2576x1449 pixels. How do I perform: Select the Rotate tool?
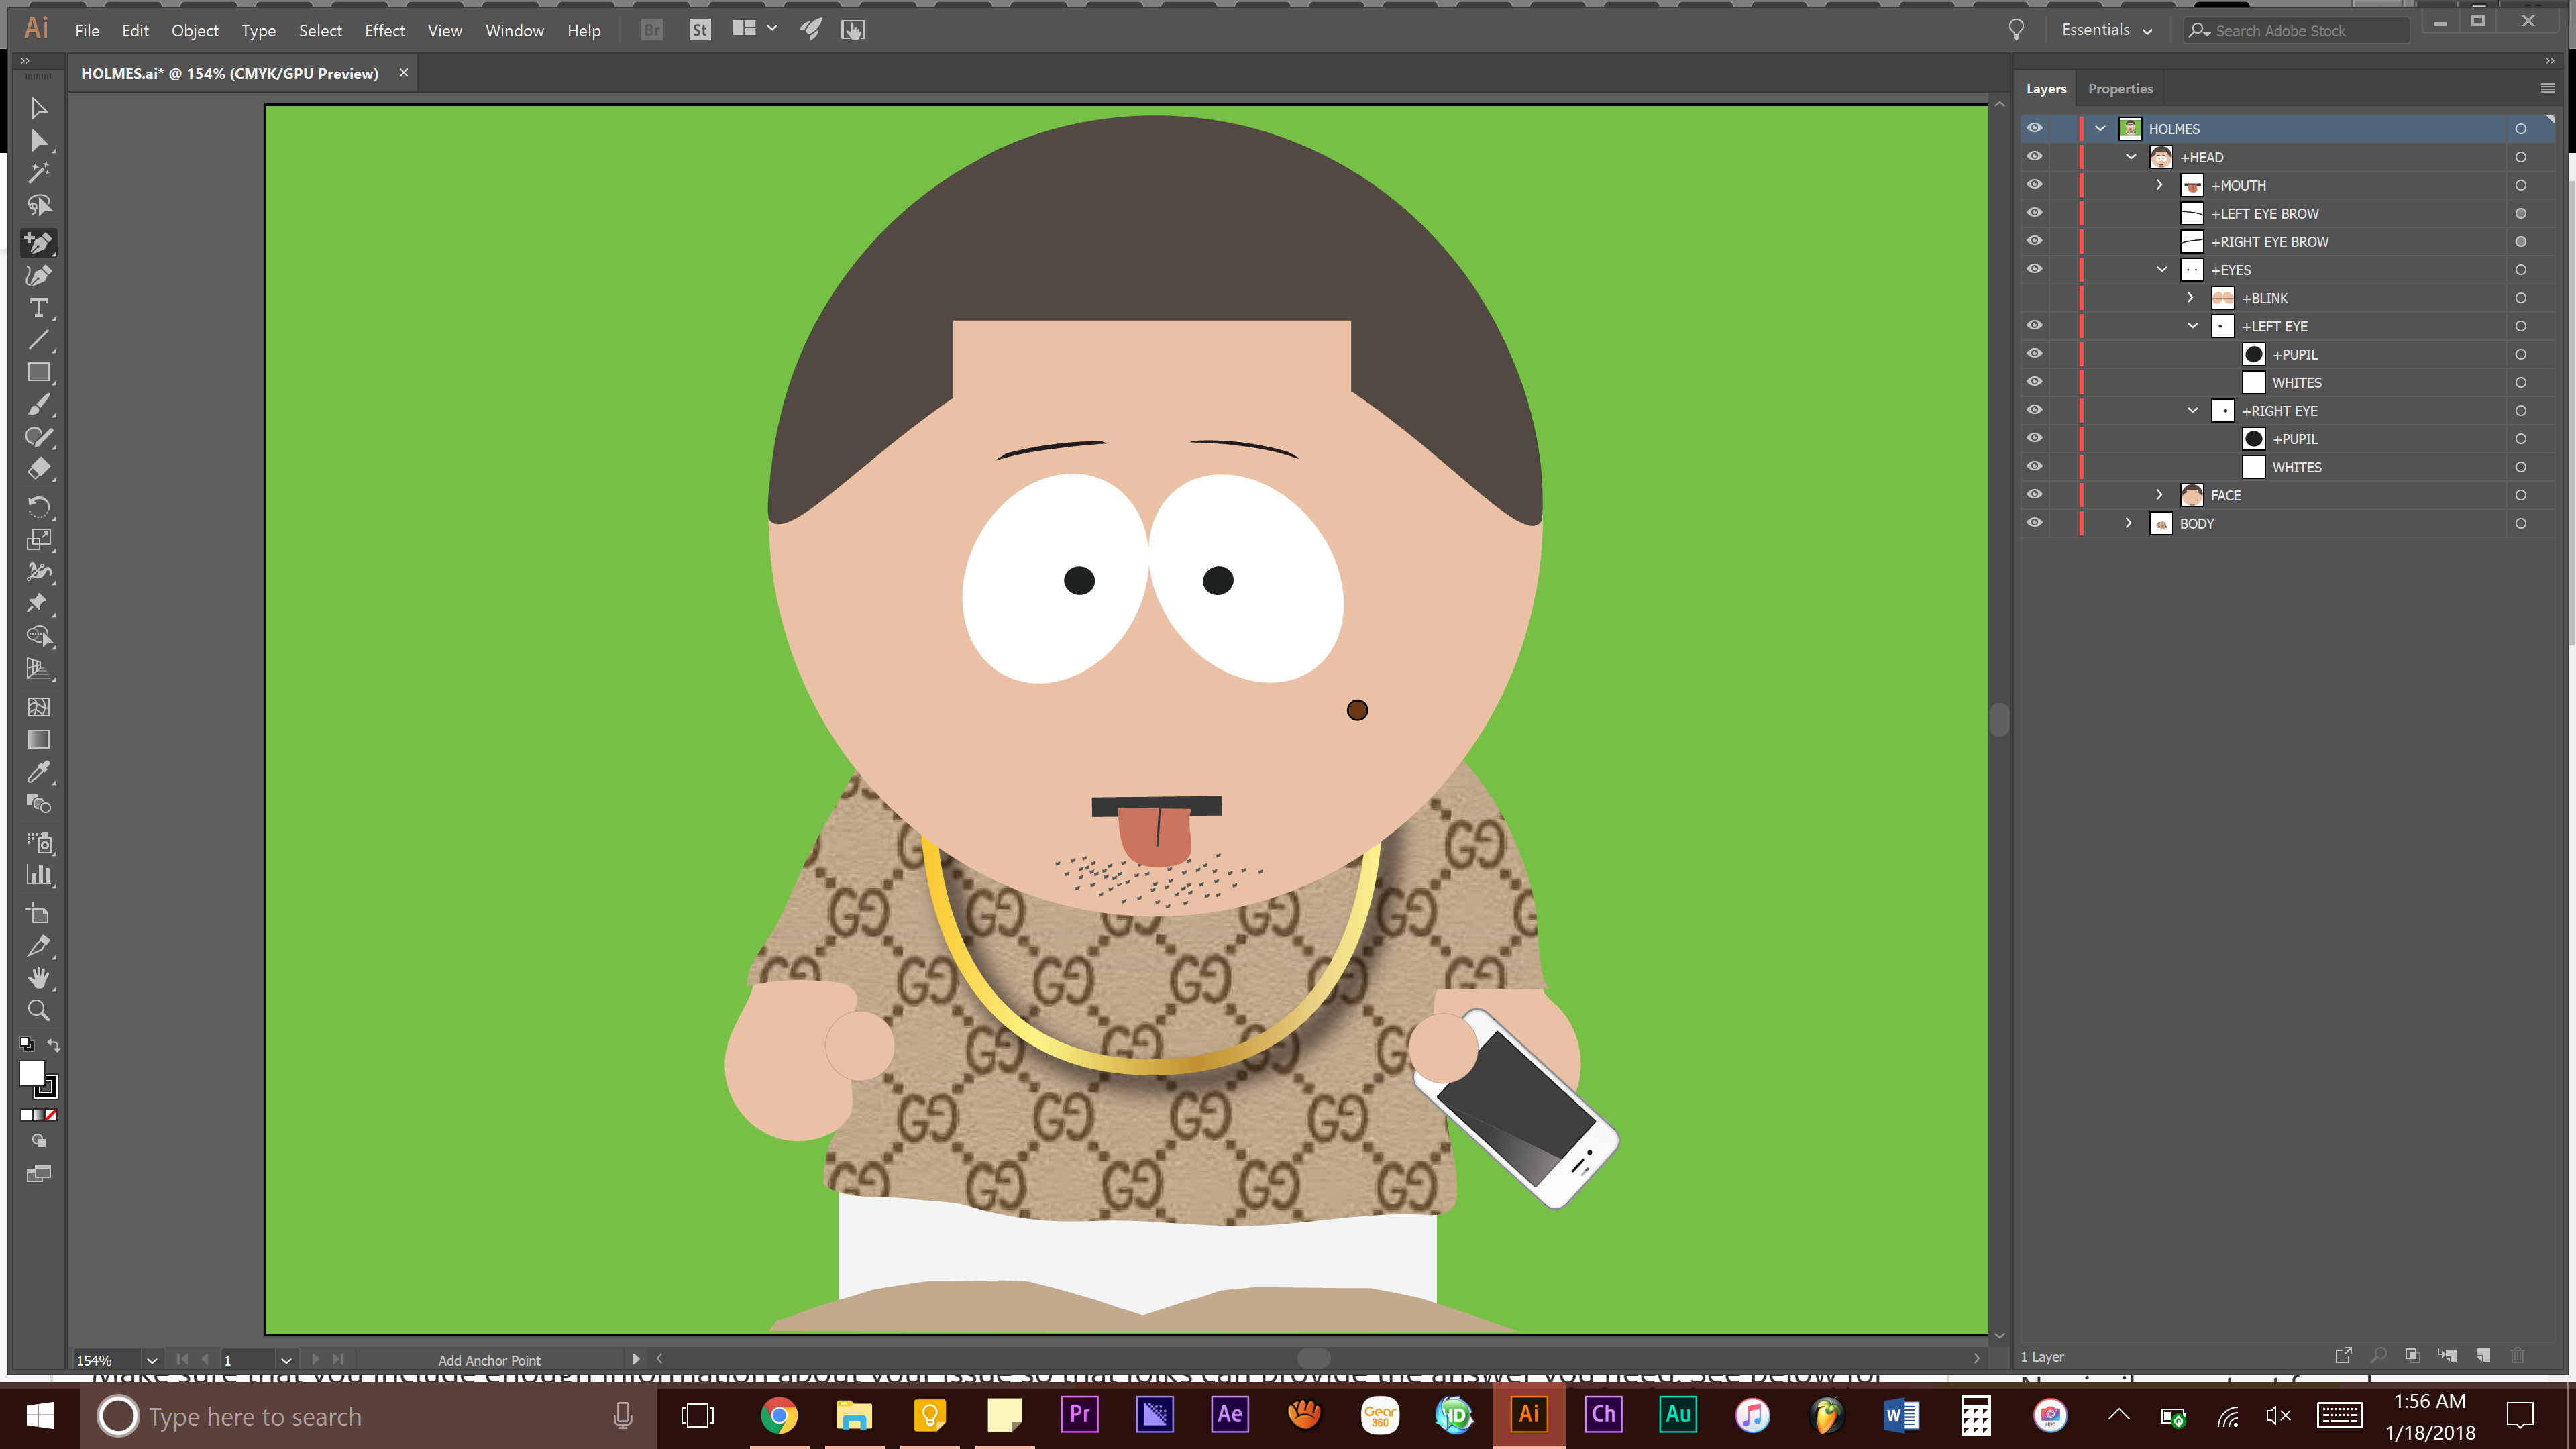tap(39, 507)
